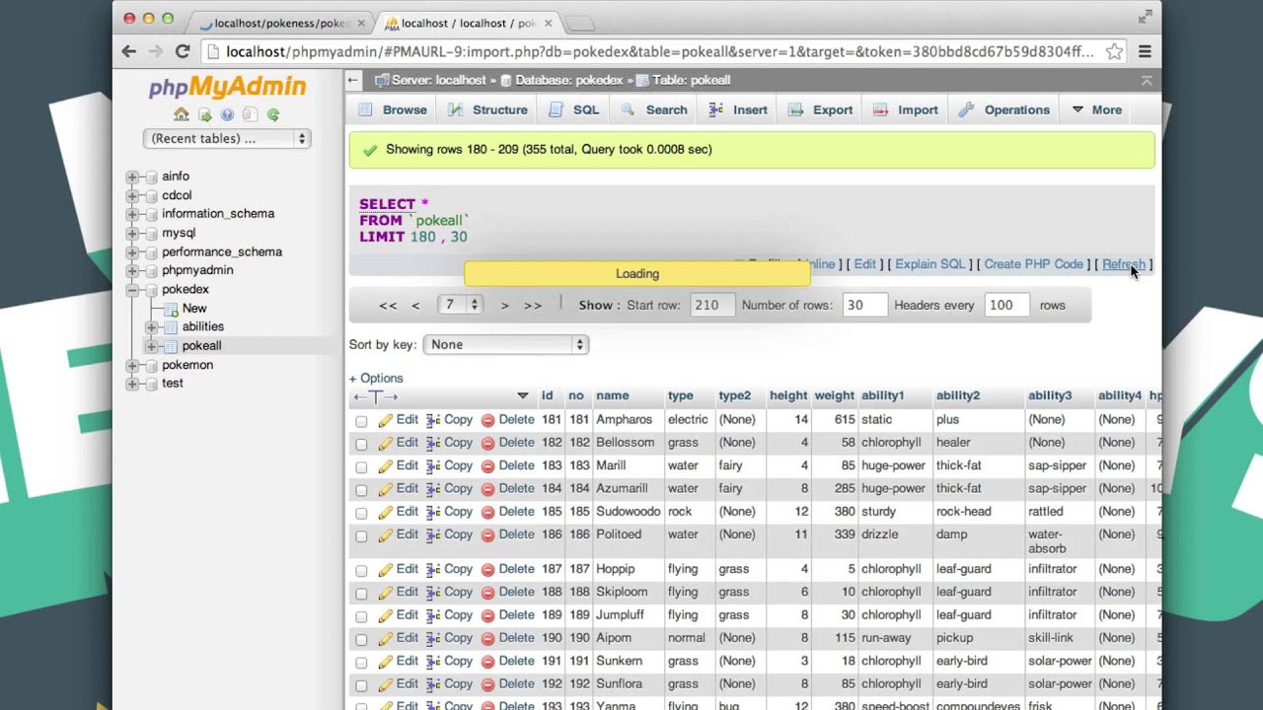The height and width of the screenshot is (710, 1263).
Task: Open the SQL documentation page icon
Action: pos(250,114)
